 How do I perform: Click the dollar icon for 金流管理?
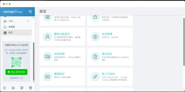95,37
